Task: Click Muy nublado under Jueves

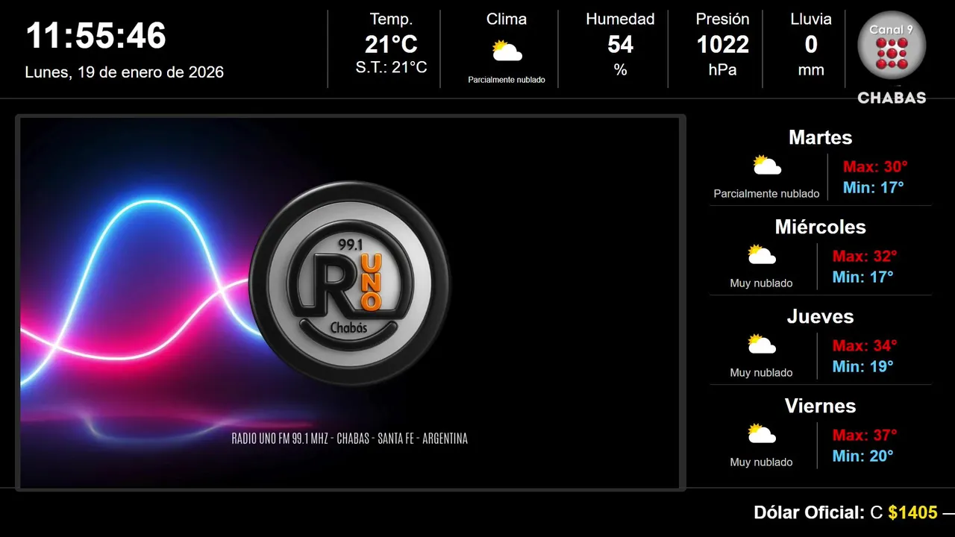Action: (761, 373)
